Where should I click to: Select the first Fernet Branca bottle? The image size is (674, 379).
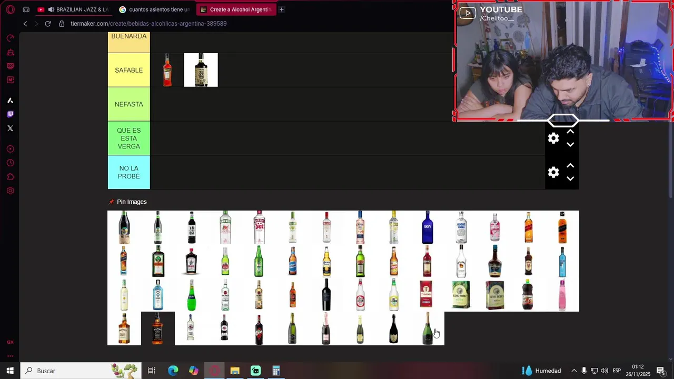click(124, 227)
